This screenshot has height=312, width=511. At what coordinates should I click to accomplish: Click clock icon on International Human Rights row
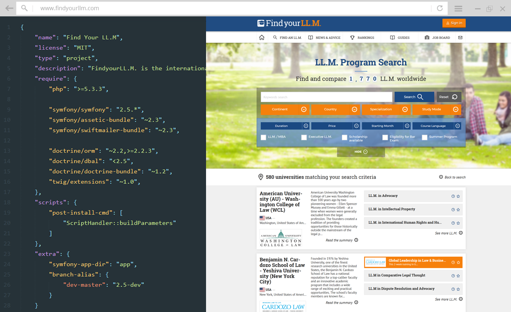tap(453, 223)
